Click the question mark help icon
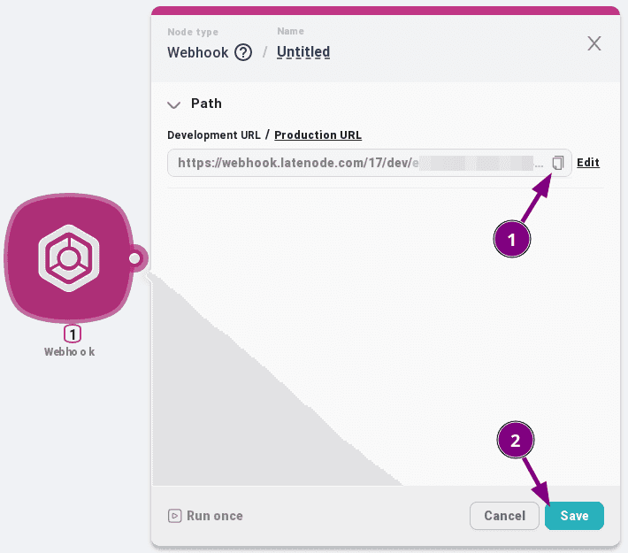Viewport: 628px width, 553px height. tap(243, 52)
